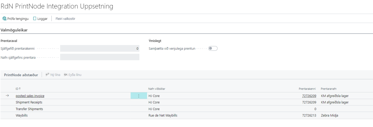Click the Sjálfgefið prentarakenni input field
Viewport: 373px width, 127px height.
(x=100, y=49)
